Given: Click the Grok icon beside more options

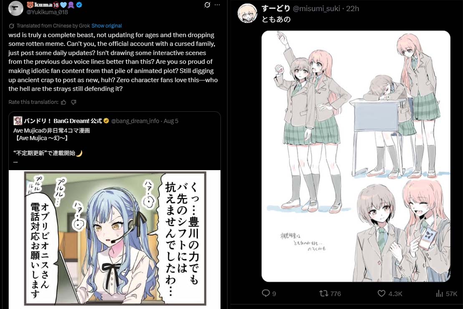Looking at the screenshot, I should pyautogui.click(x=207, y=5).
